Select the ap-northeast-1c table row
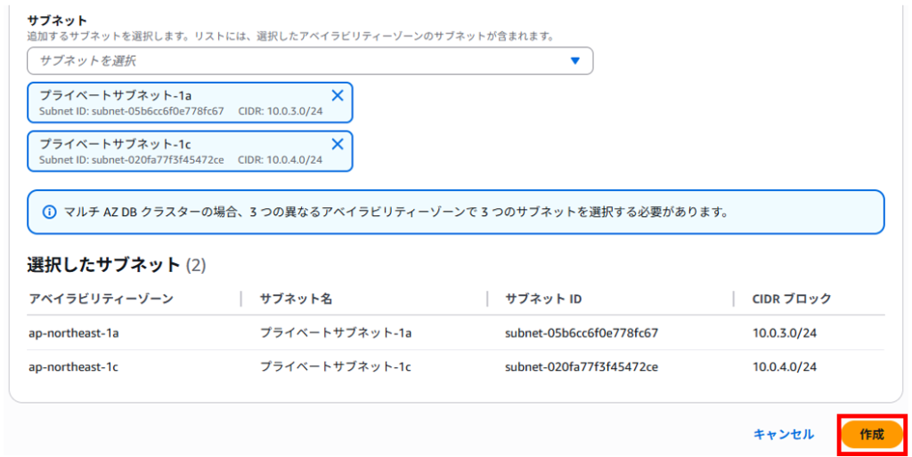 tap(456, 366)
